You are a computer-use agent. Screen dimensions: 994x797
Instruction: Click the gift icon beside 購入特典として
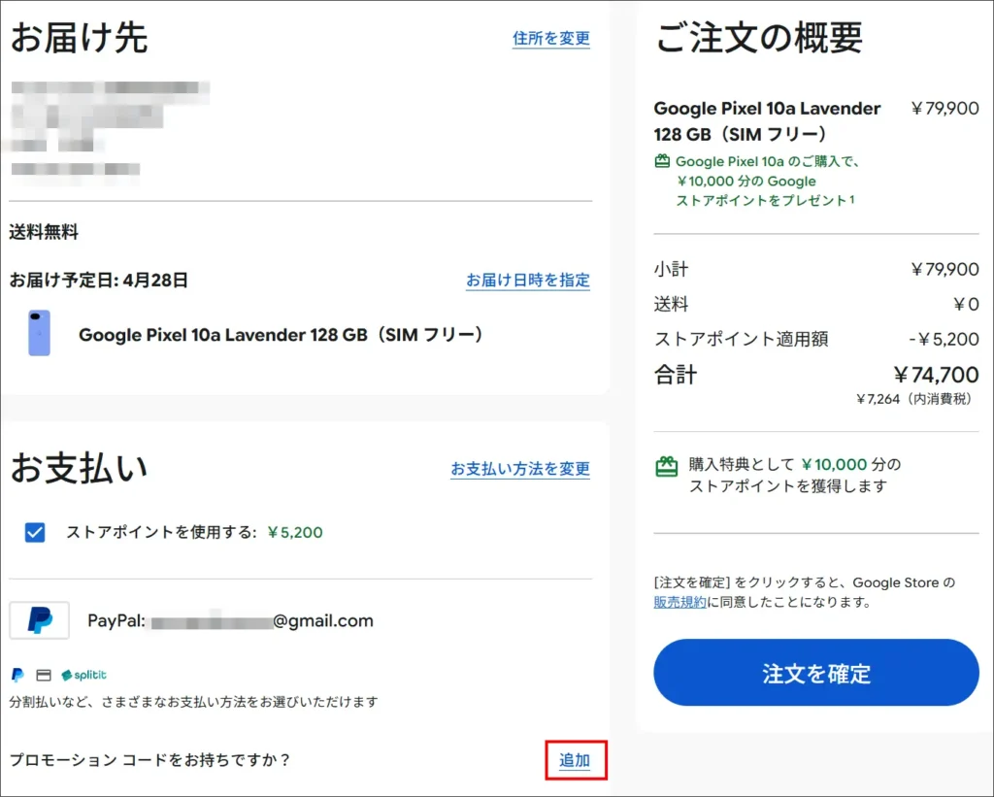tap(666, 467)
